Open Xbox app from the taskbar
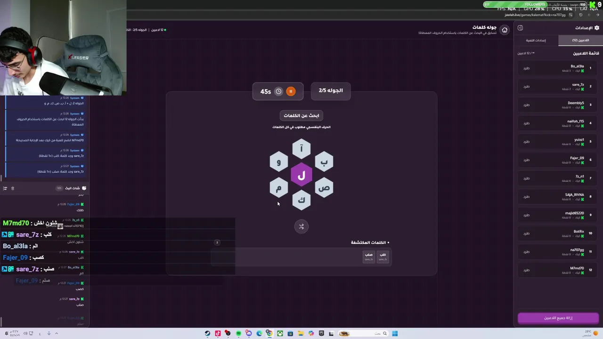Viewport: 603px width, 339px height. point(280,334)
